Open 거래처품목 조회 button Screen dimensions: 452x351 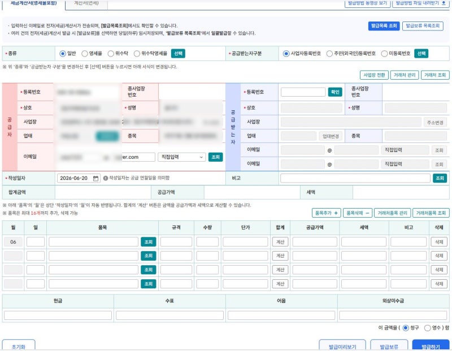431,213
